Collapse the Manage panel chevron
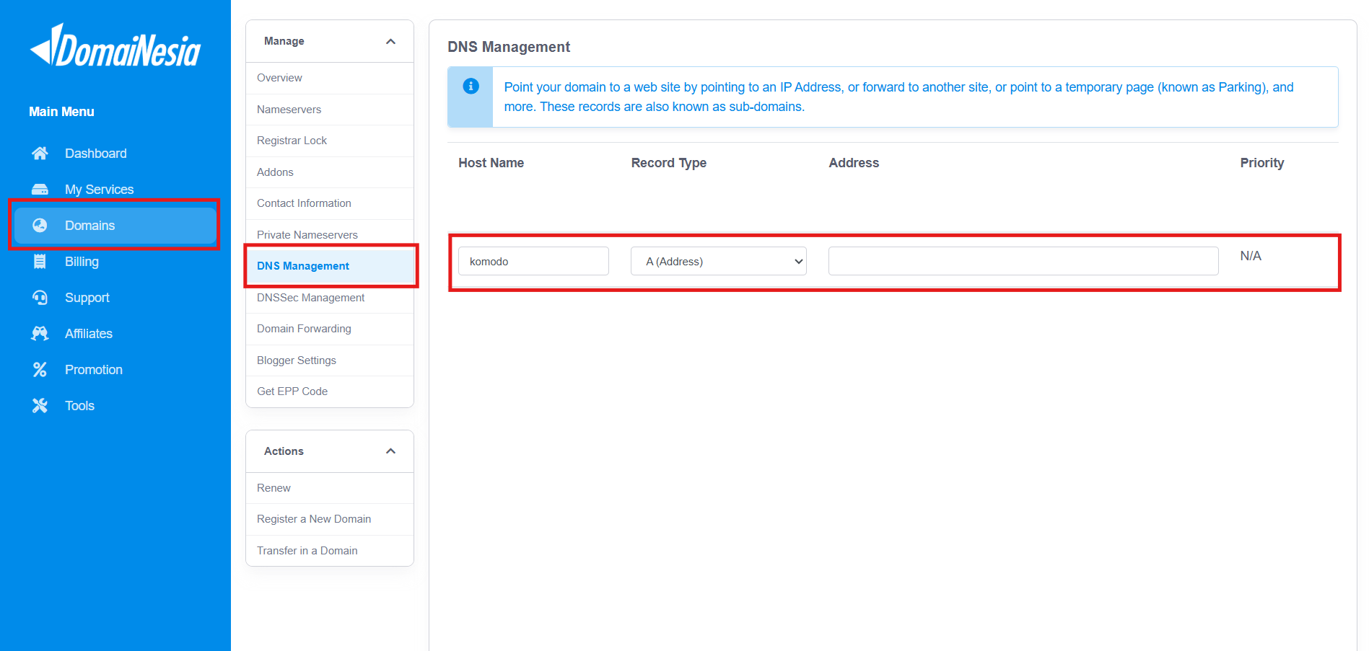The height and width of the screenshot is (651, 1369). pyautogui.click(x=390, y=42)
